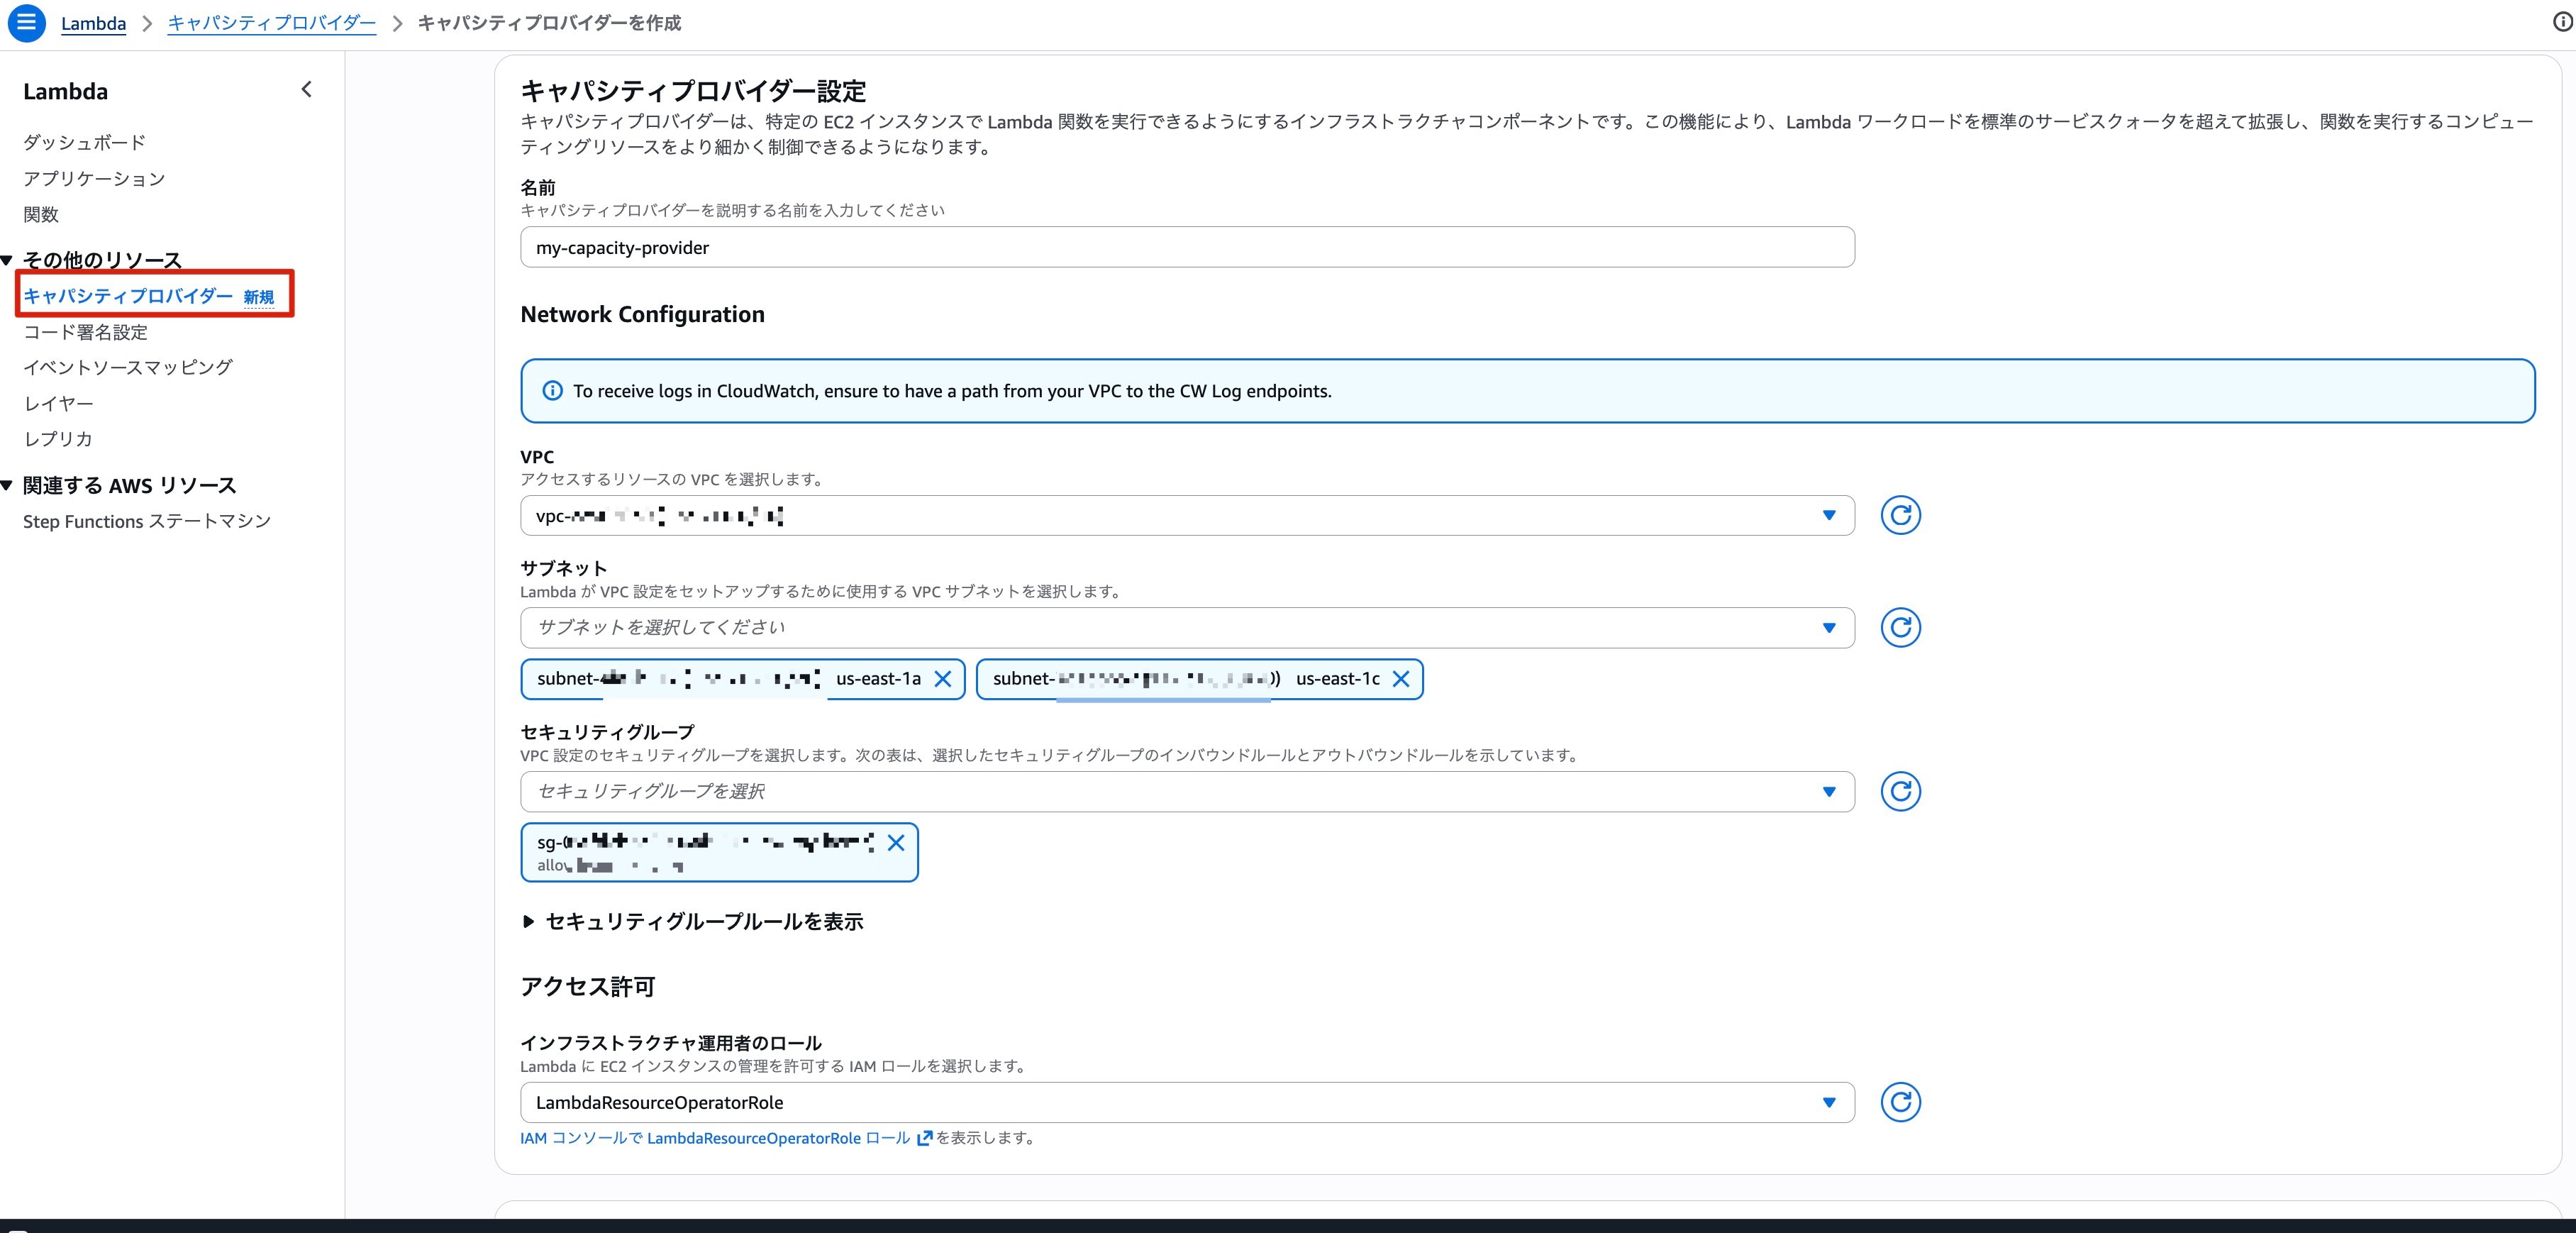Image resolution: width=2576 pixels, height=1233 pixels.
Task: Open the hamburger navigation menu icon
Action: 26,22
